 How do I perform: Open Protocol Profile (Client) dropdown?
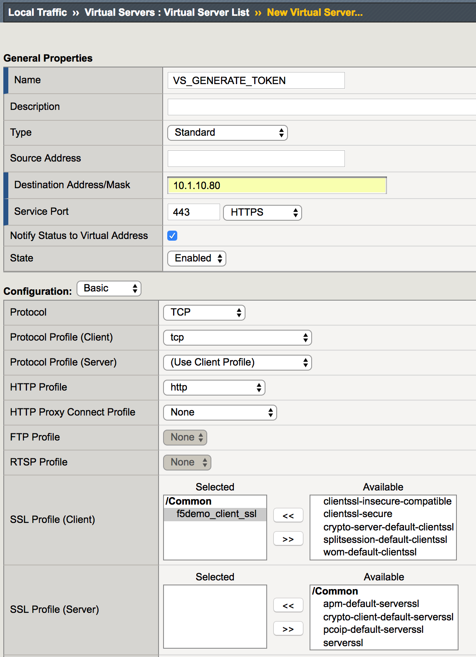pyautogui.click(x=237, y=338)
